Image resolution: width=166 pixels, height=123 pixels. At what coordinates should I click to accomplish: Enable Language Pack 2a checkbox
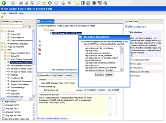[x=3, y=112]
